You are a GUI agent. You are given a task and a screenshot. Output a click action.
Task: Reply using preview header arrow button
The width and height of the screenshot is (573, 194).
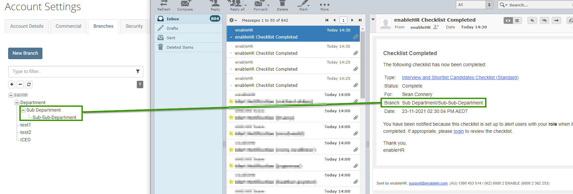coord(532,21)
